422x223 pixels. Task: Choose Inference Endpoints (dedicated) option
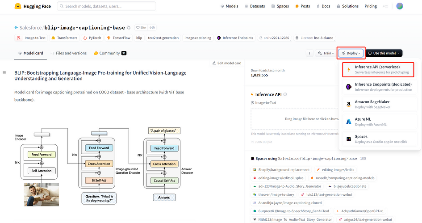[380, 87]
